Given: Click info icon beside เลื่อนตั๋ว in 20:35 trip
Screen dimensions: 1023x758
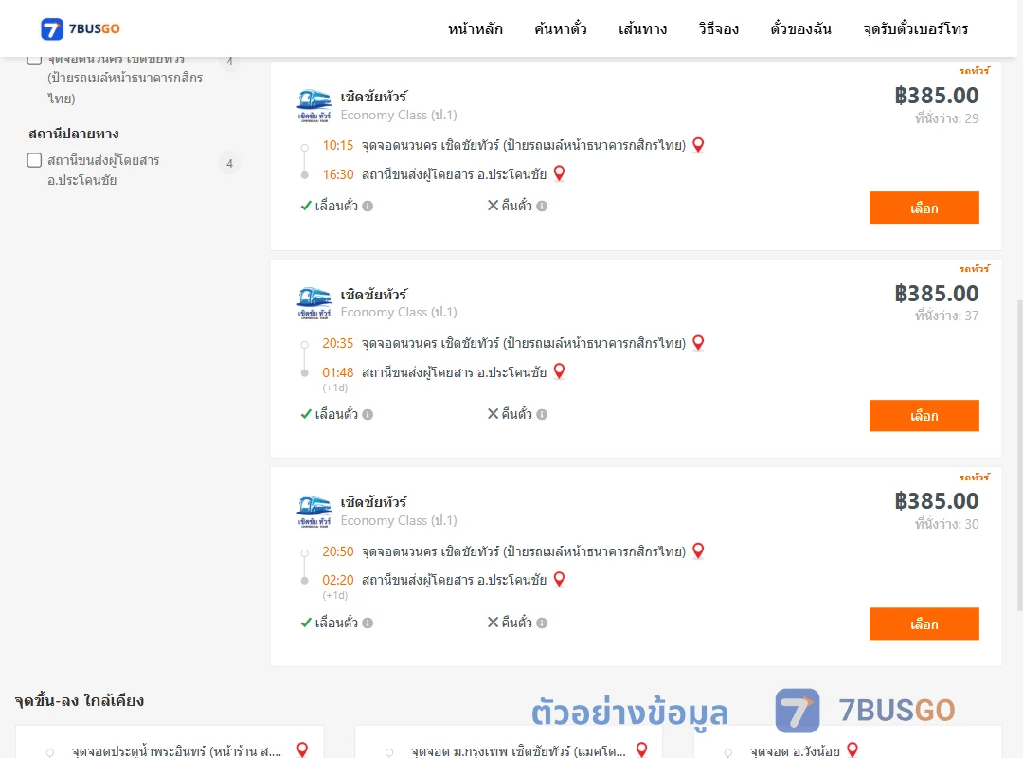Looking at the screenshot, I should coord(368,415).
